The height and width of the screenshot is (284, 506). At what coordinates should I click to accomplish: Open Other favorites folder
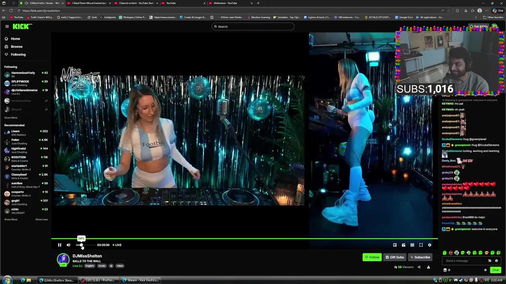click(493, 17)
